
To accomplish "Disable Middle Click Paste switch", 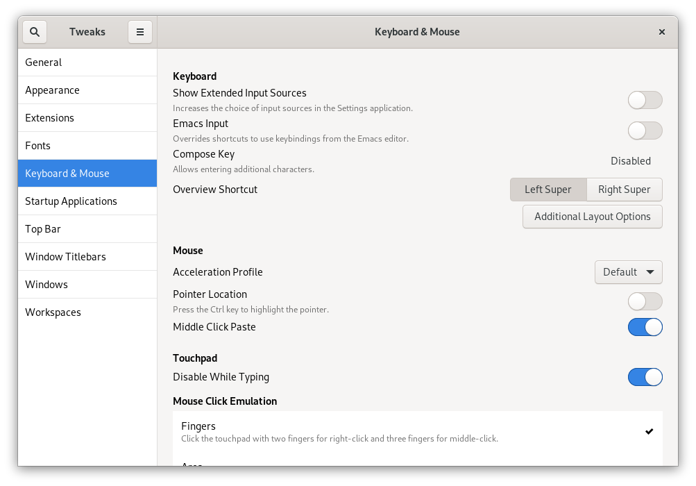I will click(x=645, y=327).
